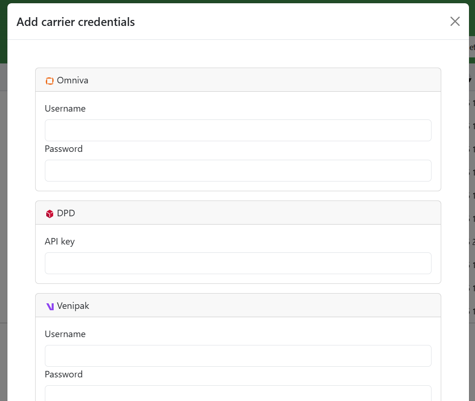The image size is (475, 401).
Task: Click the Omniva Password label
Action: point(64,149)
